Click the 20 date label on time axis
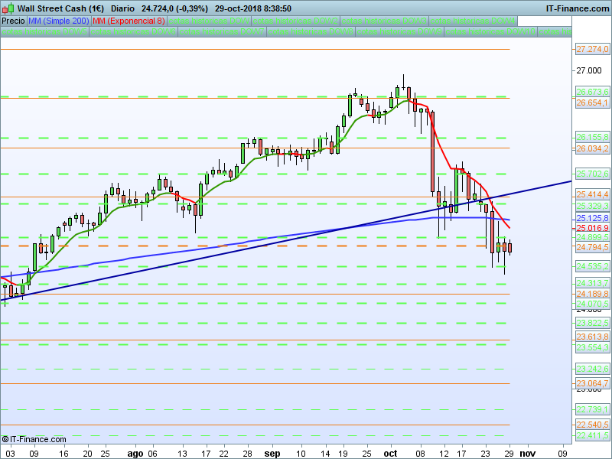The image size is (612, 459). pyautogui.click(x=88, y=454)
